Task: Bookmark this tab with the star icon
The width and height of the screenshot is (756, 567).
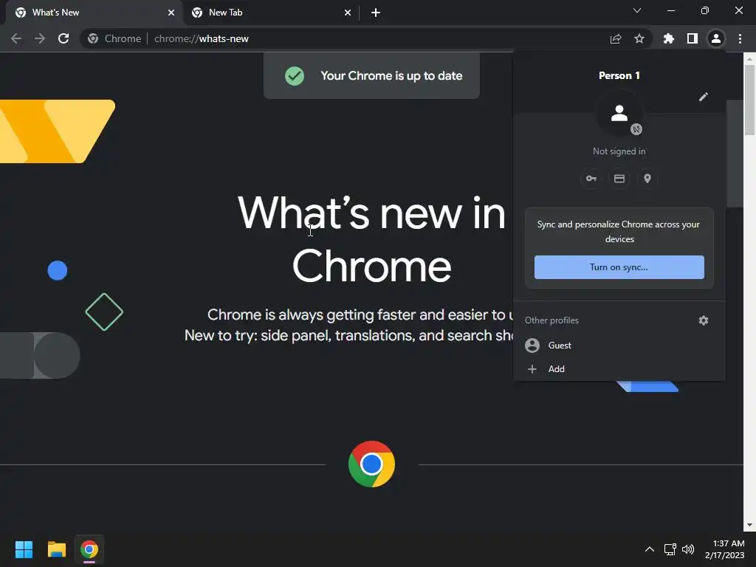Action: coord(639,38)
